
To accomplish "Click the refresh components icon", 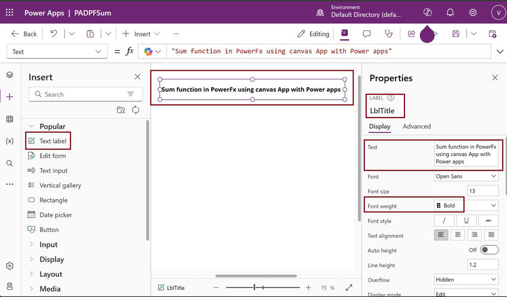I will [135, 110].
